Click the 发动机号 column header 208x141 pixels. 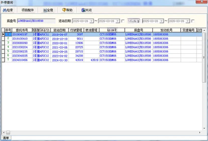click(x=166, y=30)
